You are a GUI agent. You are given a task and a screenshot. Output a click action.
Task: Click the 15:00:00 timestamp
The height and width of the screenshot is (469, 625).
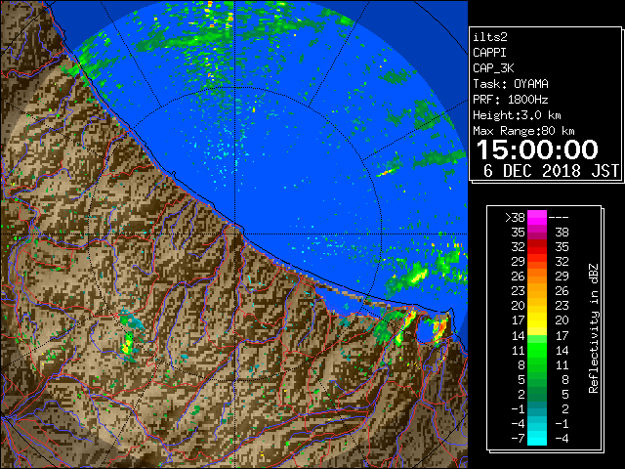point(537,149)
